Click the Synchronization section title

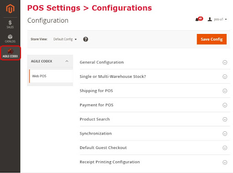click(x=96, y=134)
